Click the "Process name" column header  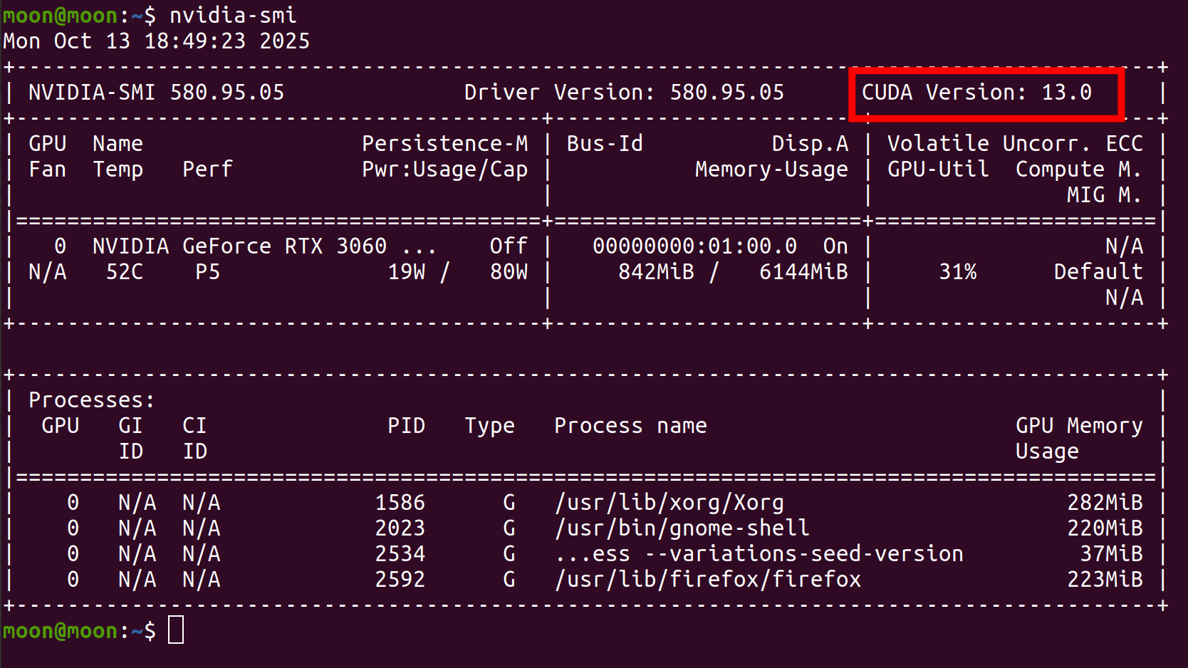click(x=631, y=426)
